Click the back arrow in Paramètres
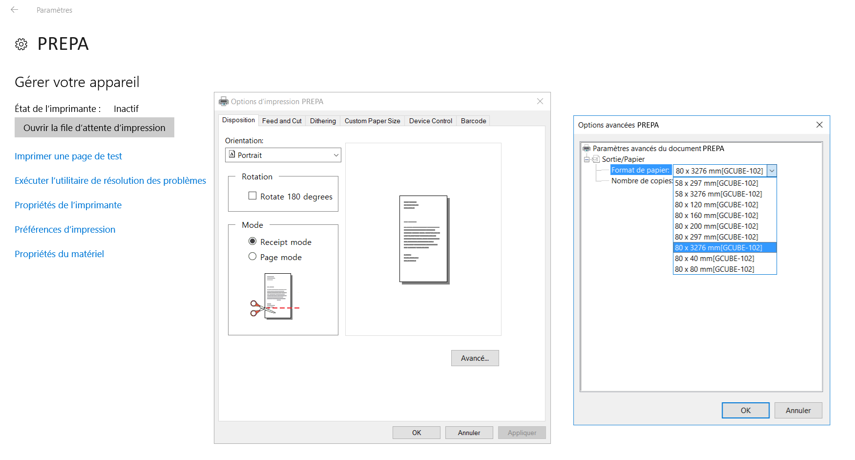The image size is (855, 460). (15, 10)
